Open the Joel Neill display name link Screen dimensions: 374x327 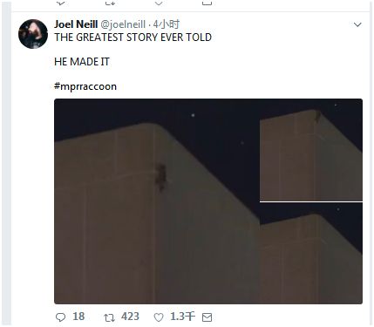tap(76, 24)
